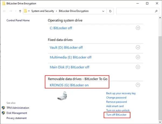
Task: Open KRONOS (G:) BitLocker on link
Action: (69, 85)
